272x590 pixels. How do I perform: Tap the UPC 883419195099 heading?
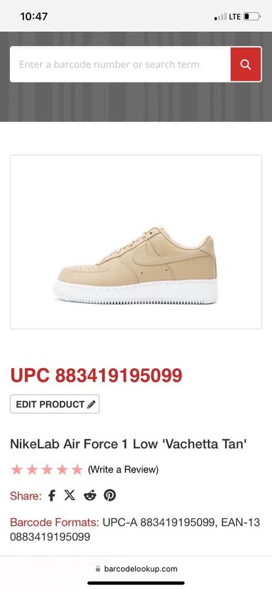point(96,375)
